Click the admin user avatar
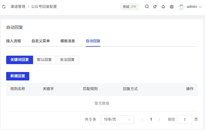Viewport: 205px width, 130px height. 181,7
